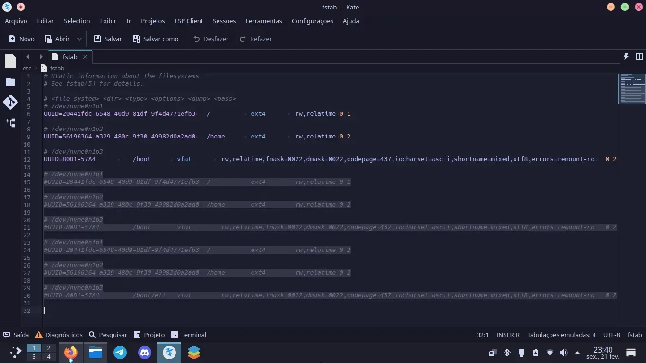The image size is (646, 363).
Task: Launch Telegram from the taskbar
Action: pyautogui.click(x=120, y=353)
